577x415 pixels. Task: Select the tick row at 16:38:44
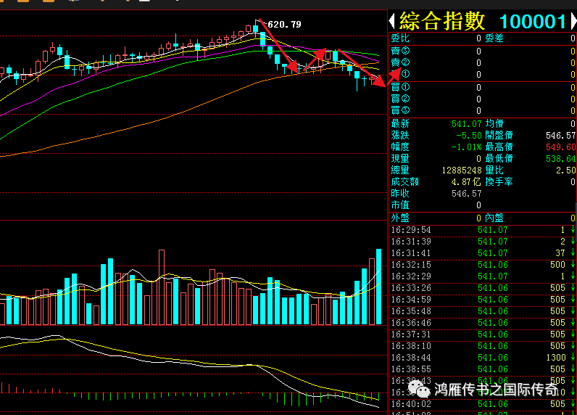tap(483, 358)
